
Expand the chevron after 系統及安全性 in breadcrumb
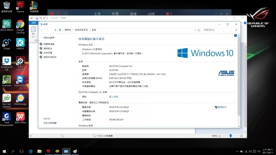point(90,30)
